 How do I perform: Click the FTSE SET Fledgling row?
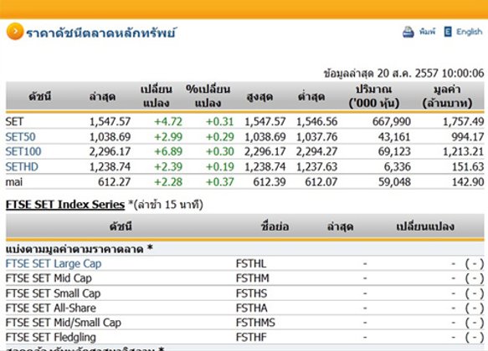[244, 338]
